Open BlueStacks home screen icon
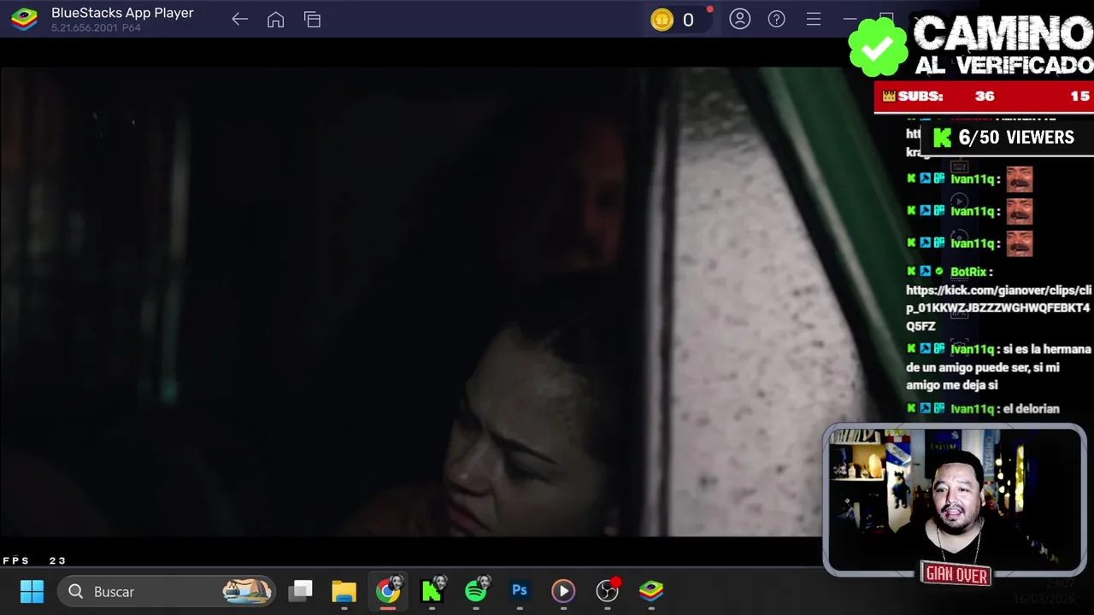This screenshot has width=1094, height=615. (x=275, y=20)
